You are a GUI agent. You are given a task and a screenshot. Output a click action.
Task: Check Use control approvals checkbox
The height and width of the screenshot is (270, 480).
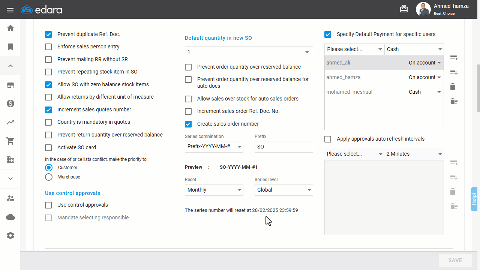(x=48, y=205)
